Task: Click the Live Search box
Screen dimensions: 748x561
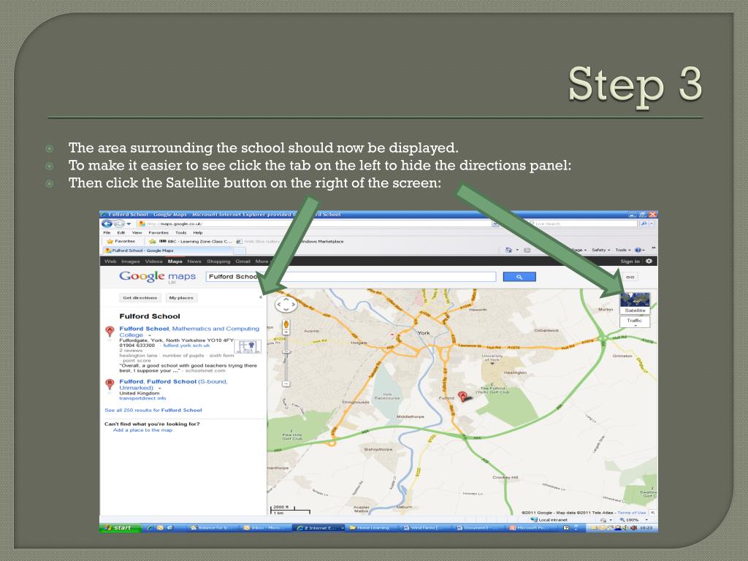Action: (582, 224)
